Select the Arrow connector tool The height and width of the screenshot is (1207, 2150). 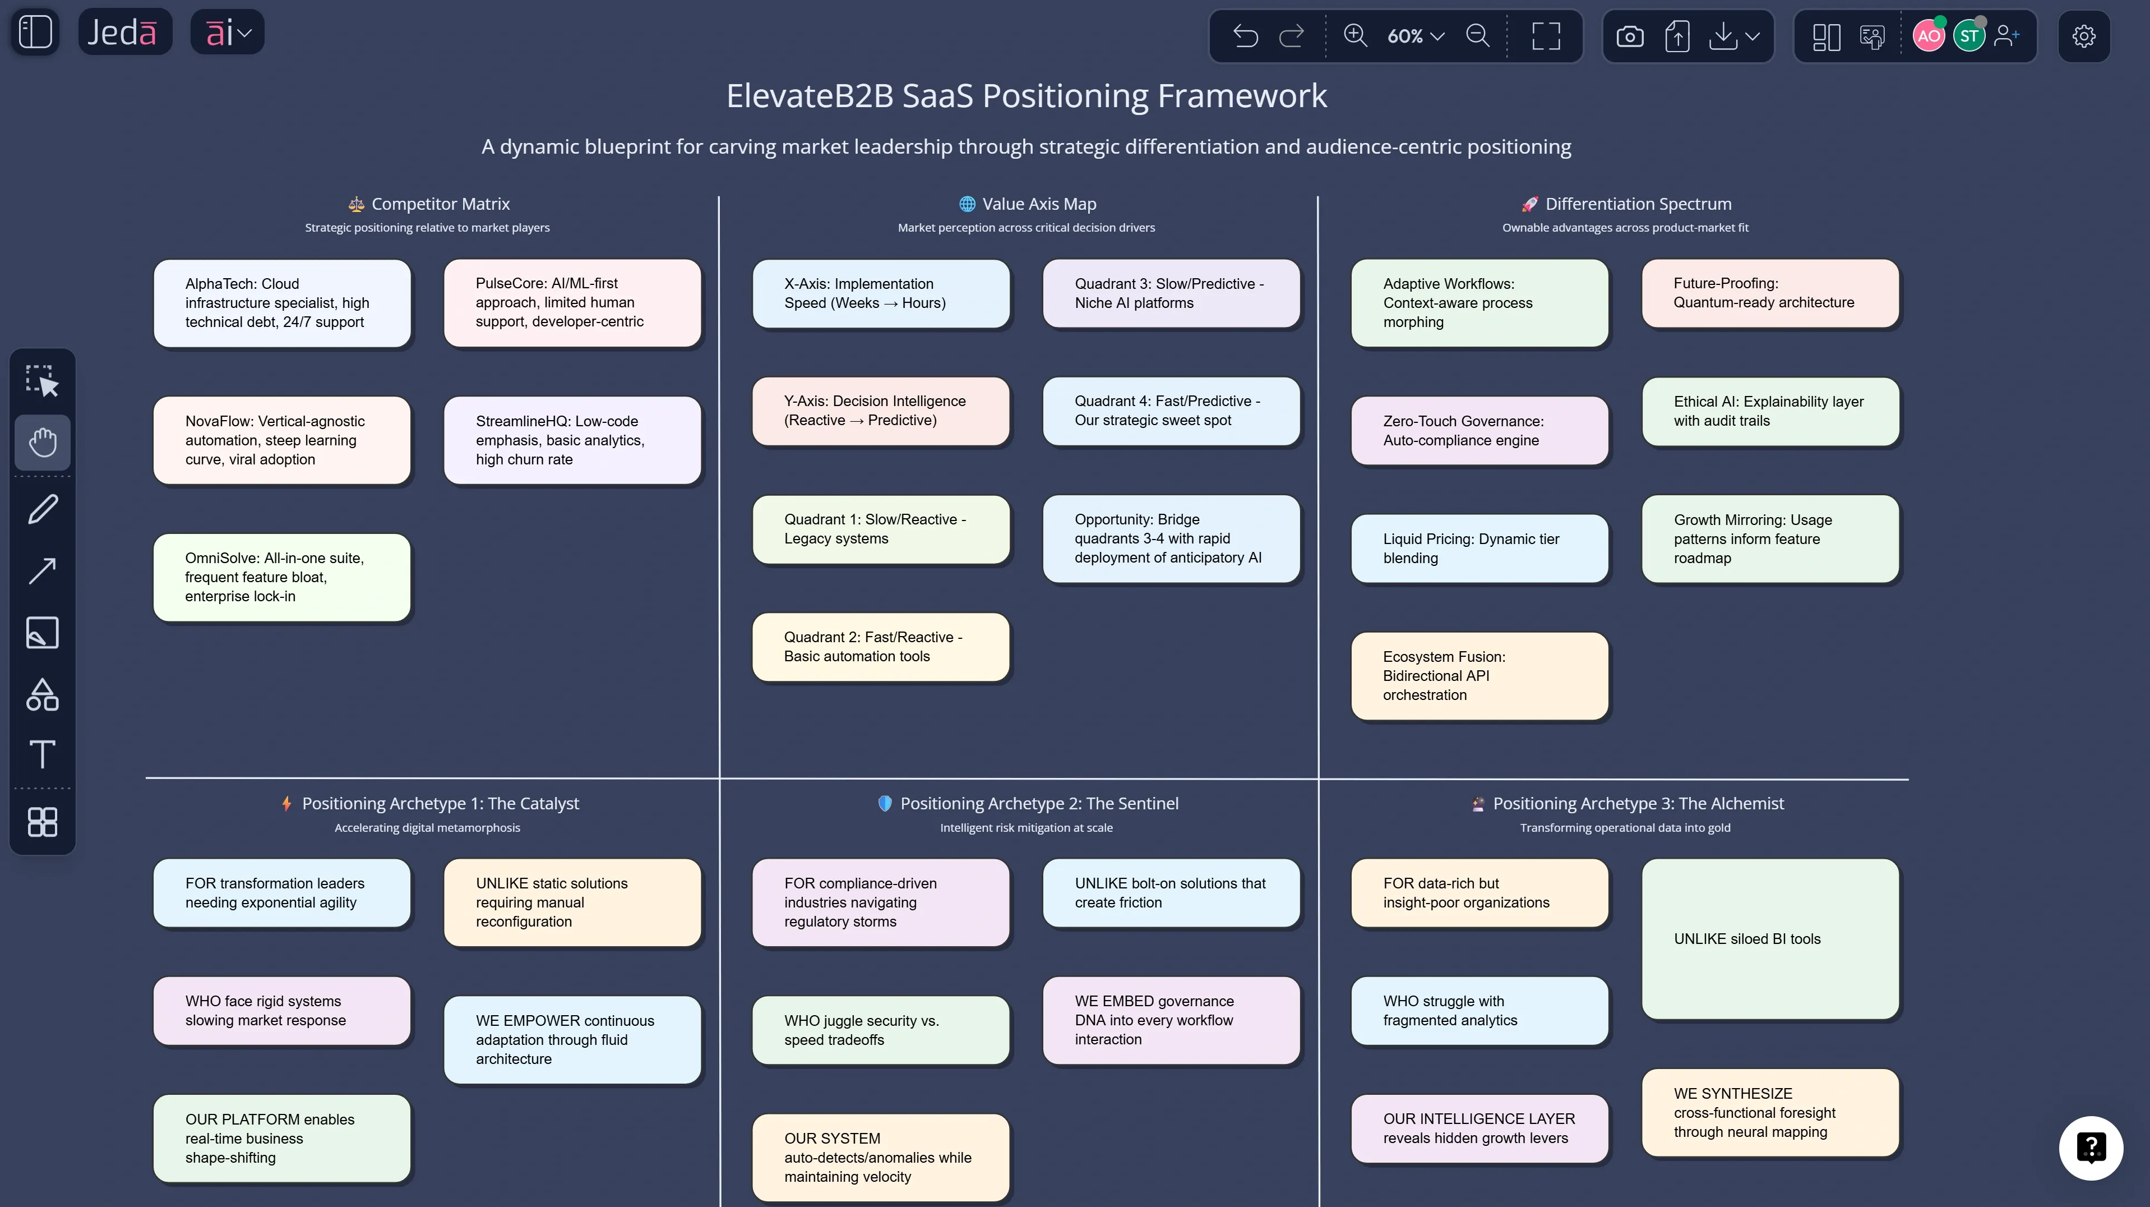(x=41, y=570)
